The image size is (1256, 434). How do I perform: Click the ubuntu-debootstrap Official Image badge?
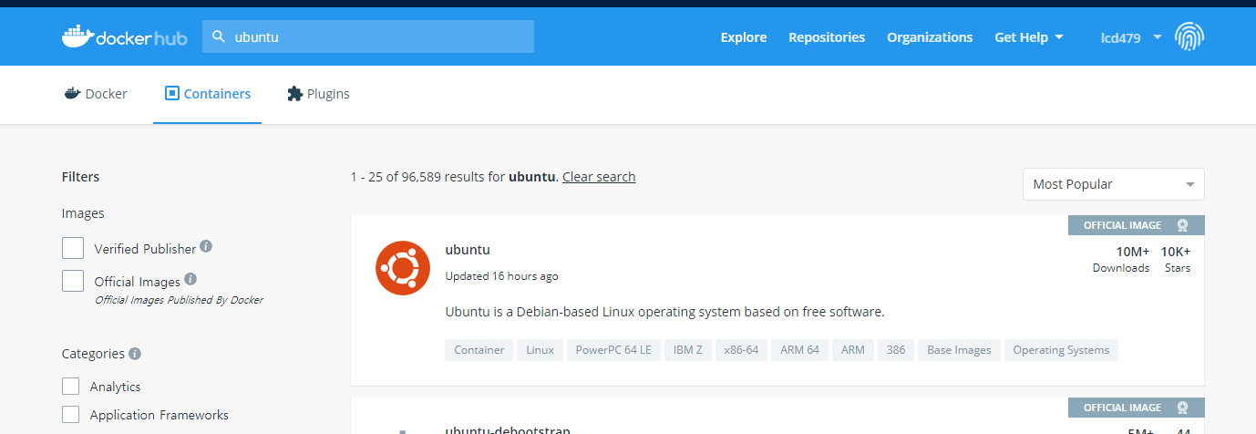tap(1137, 408)
